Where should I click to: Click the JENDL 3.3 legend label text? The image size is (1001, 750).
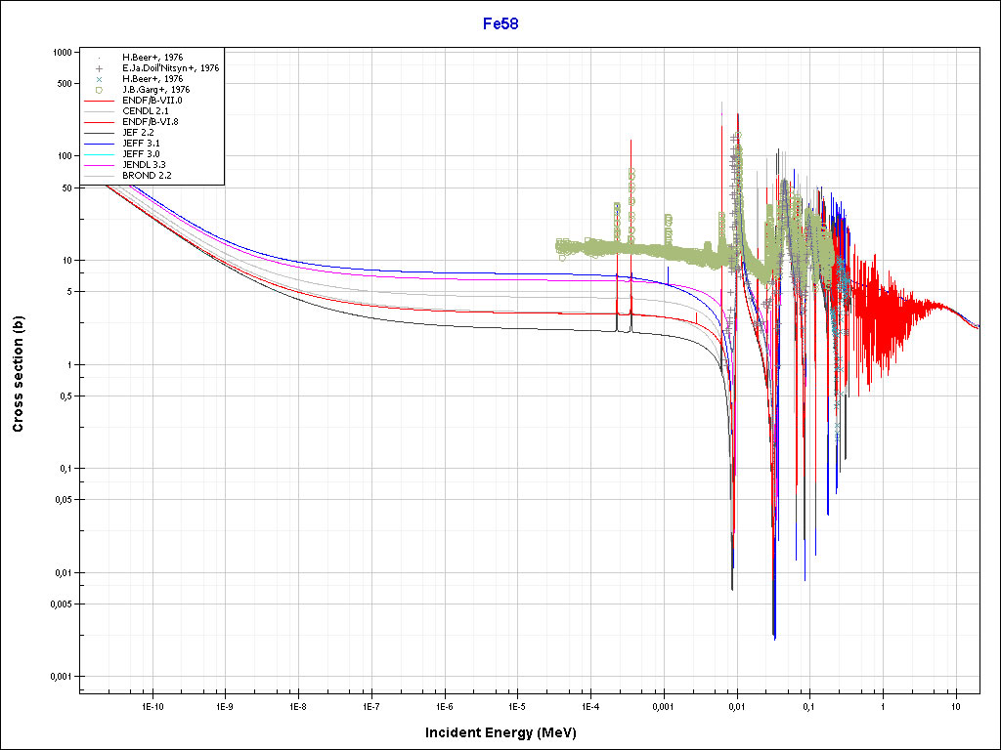[x=146, y=165]
